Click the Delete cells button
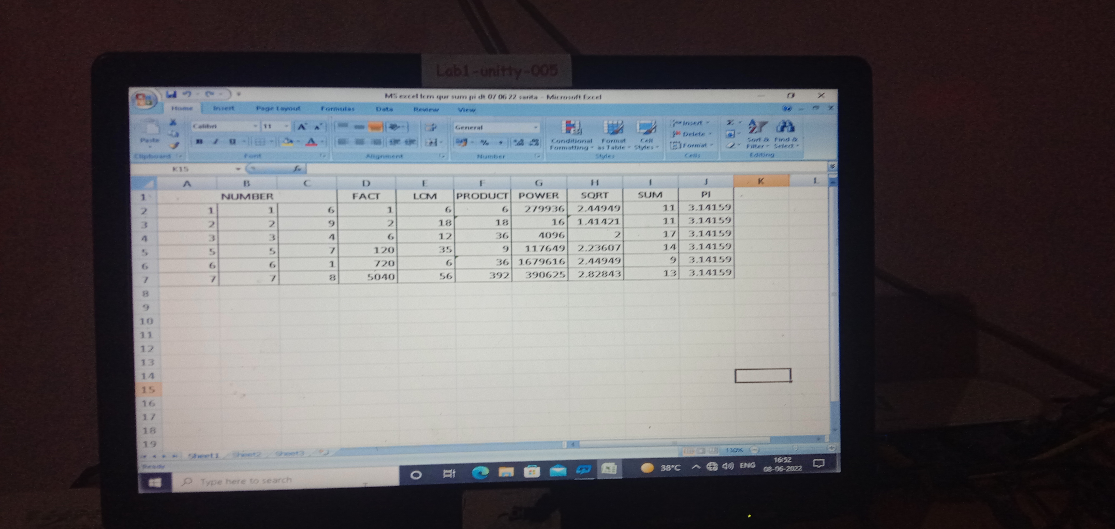 693,134
